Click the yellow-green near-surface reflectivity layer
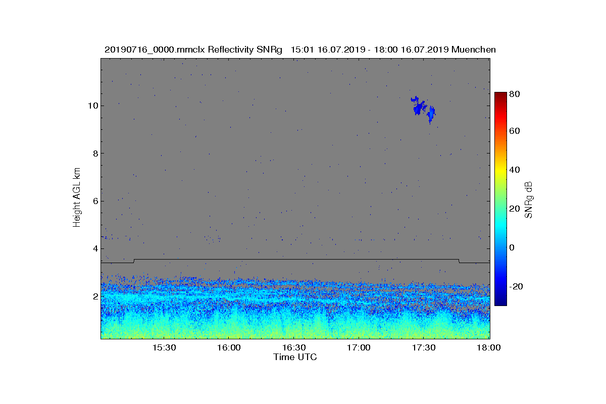 click(295, 331)
